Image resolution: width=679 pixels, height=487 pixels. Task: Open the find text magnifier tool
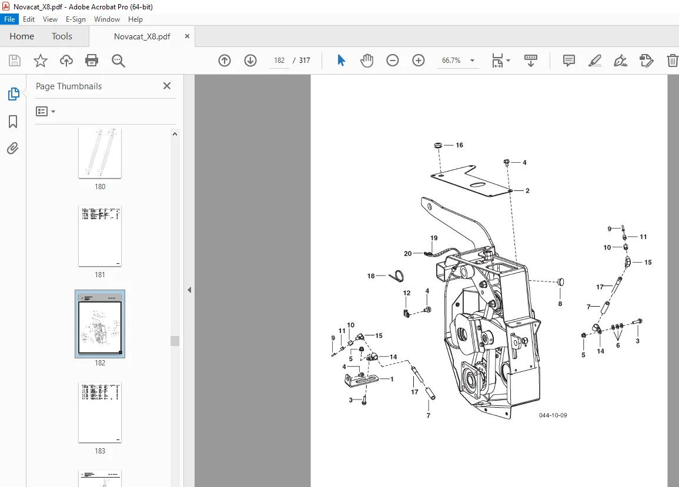[118, 61]
